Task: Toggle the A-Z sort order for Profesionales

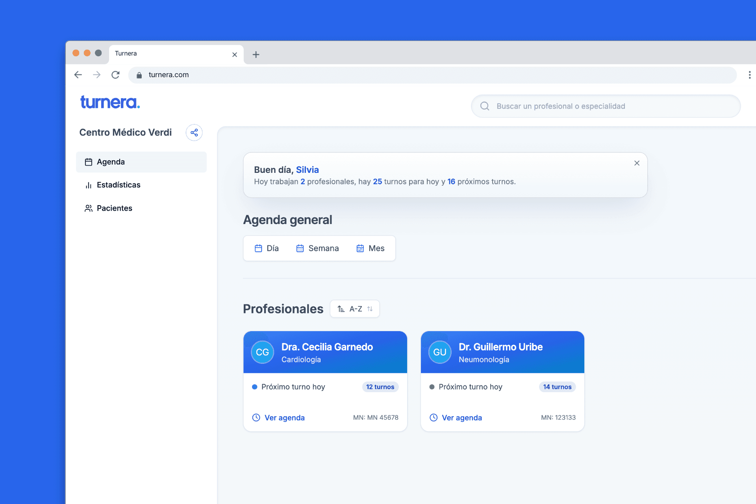Action: (x=354, y=309)
